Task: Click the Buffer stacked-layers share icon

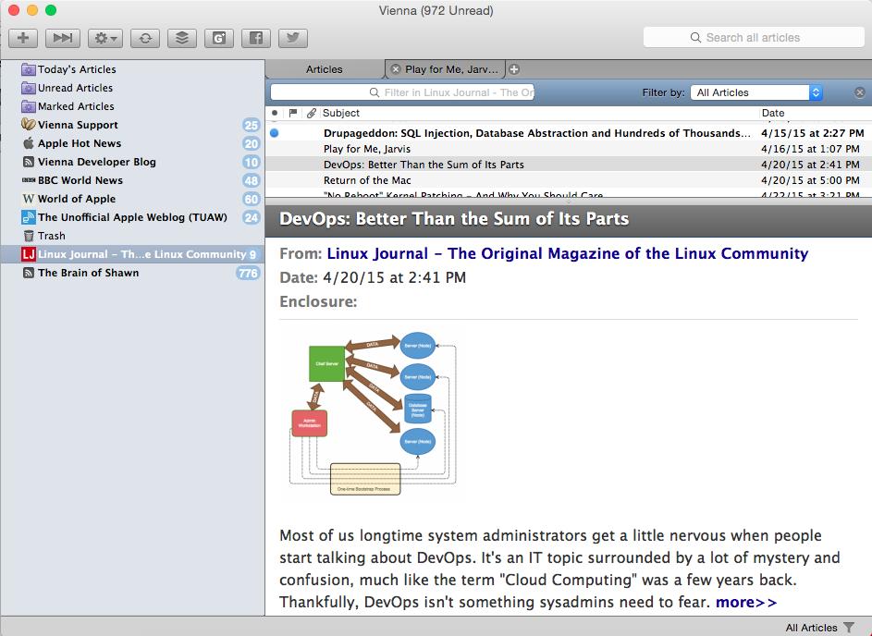Action: [182, 38]
